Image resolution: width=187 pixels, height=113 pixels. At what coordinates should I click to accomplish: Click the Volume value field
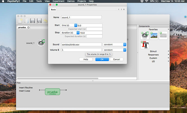click(81, 50)
